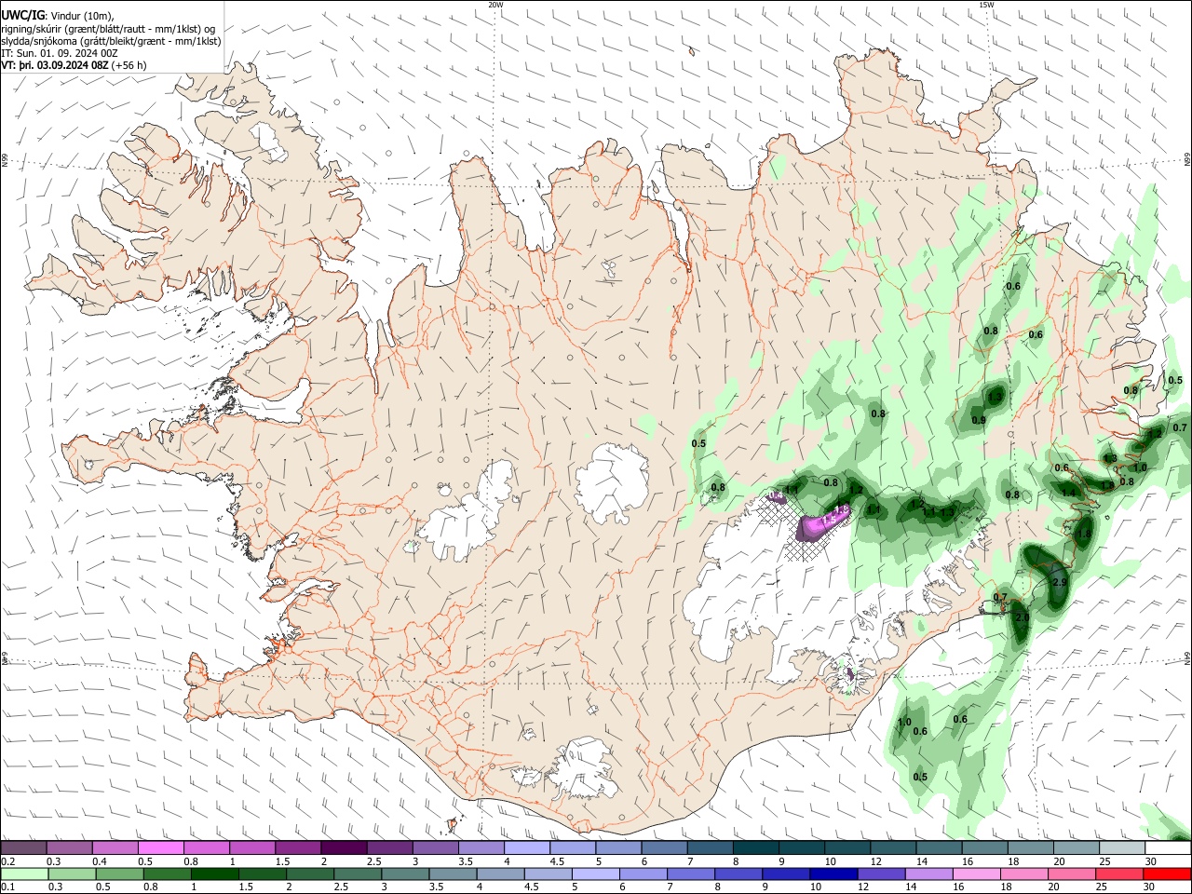This screenshot has width=1192, height=894.
Task: Pick lower legend swatch between 14 and 16
Action: coord(929,874)
